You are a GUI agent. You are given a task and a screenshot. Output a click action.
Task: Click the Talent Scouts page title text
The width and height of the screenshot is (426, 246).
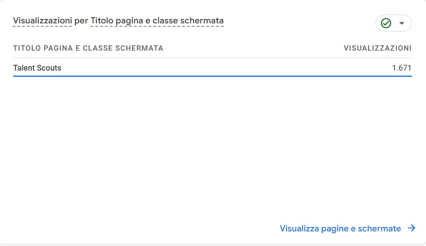37,68
